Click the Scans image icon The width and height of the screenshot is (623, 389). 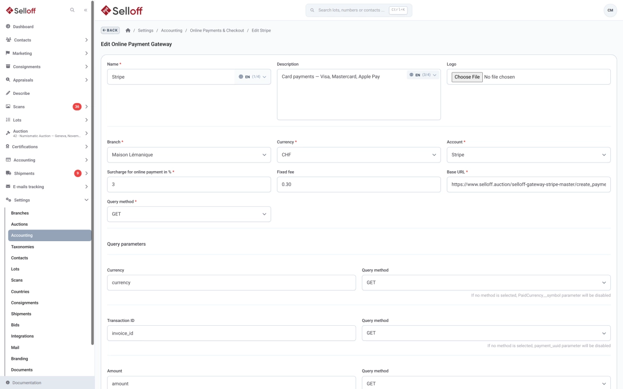coord(8,106)
